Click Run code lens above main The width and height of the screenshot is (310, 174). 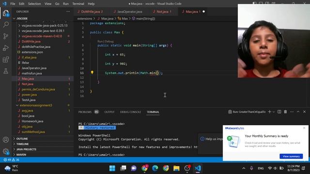pos(100,41)
